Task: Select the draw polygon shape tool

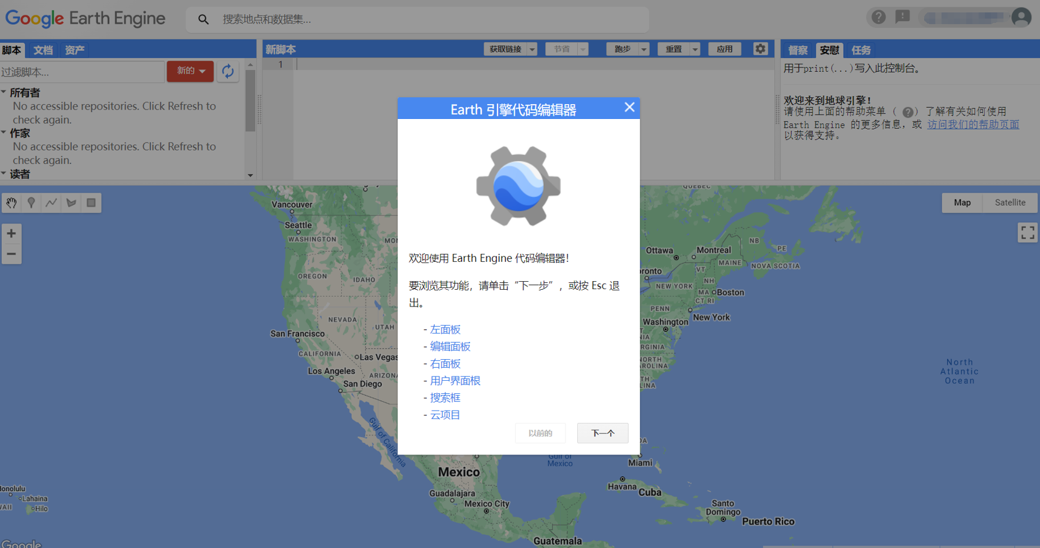Action: point(71,202)
